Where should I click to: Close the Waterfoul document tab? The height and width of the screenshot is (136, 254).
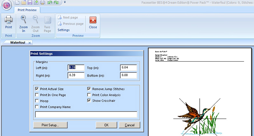tap(30, 43)
